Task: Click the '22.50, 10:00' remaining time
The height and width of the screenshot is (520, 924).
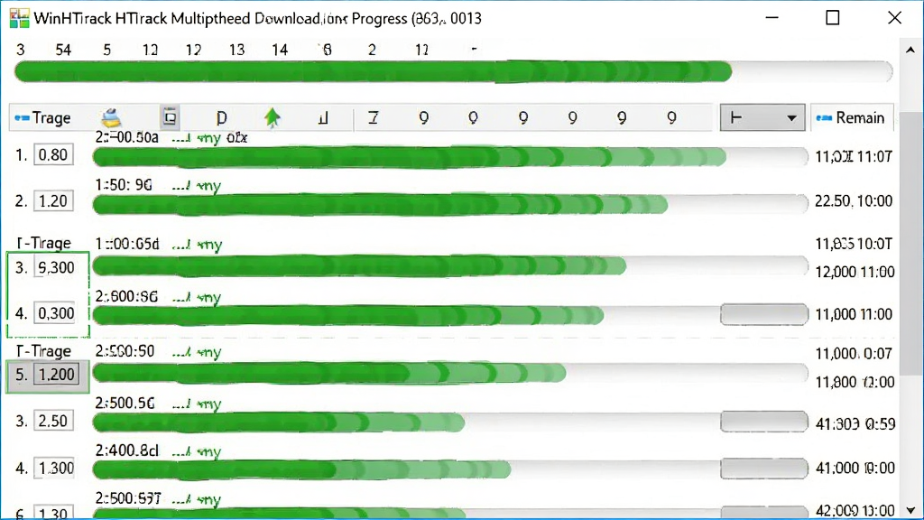Action: pyautogui.click(x=854, y=201)
